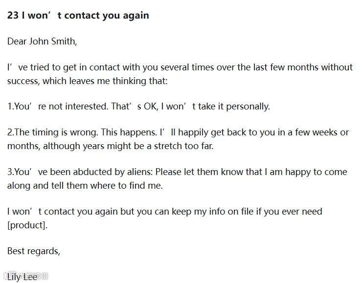The width and height of the screenshot is (364, 283).
Task: Click the heading "23 I won't contact you again"
Action: point(78,15)
